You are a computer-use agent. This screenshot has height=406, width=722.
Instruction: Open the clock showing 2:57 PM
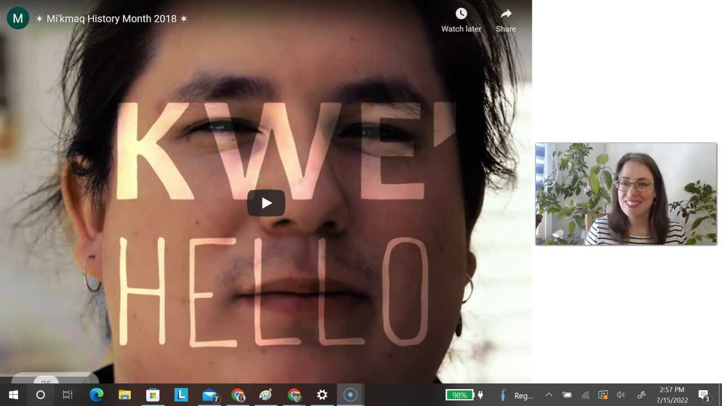tap(671, 395)
